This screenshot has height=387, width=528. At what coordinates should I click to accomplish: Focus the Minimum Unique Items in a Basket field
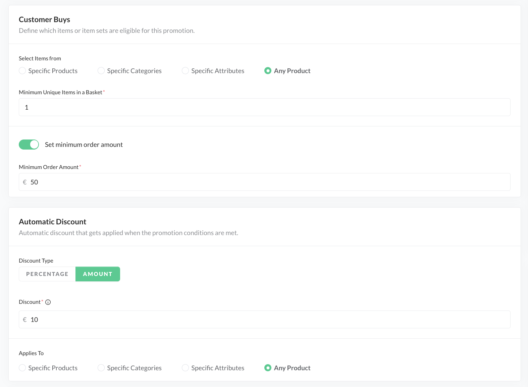click(264, 107)
